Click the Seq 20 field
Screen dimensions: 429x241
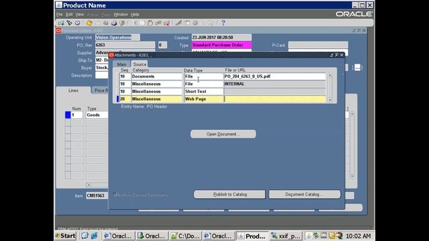pyautogui.click(x=125, y=99)
